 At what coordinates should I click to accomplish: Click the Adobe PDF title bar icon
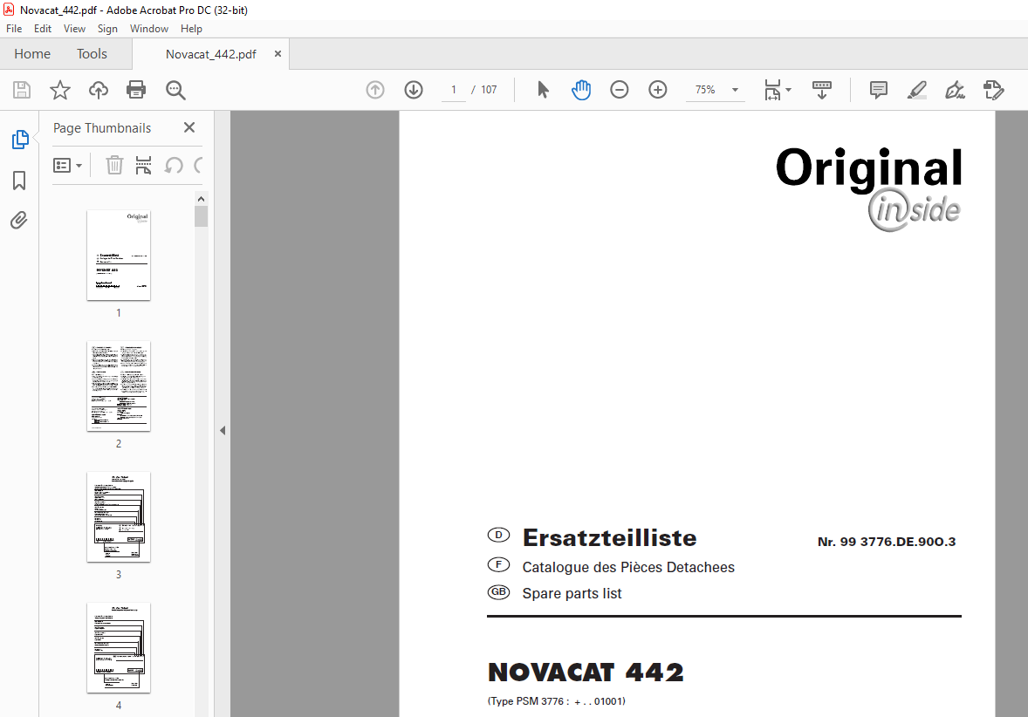tap(9, 10)
